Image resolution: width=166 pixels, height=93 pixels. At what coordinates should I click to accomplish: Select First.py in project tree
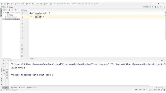coord(10,15)
